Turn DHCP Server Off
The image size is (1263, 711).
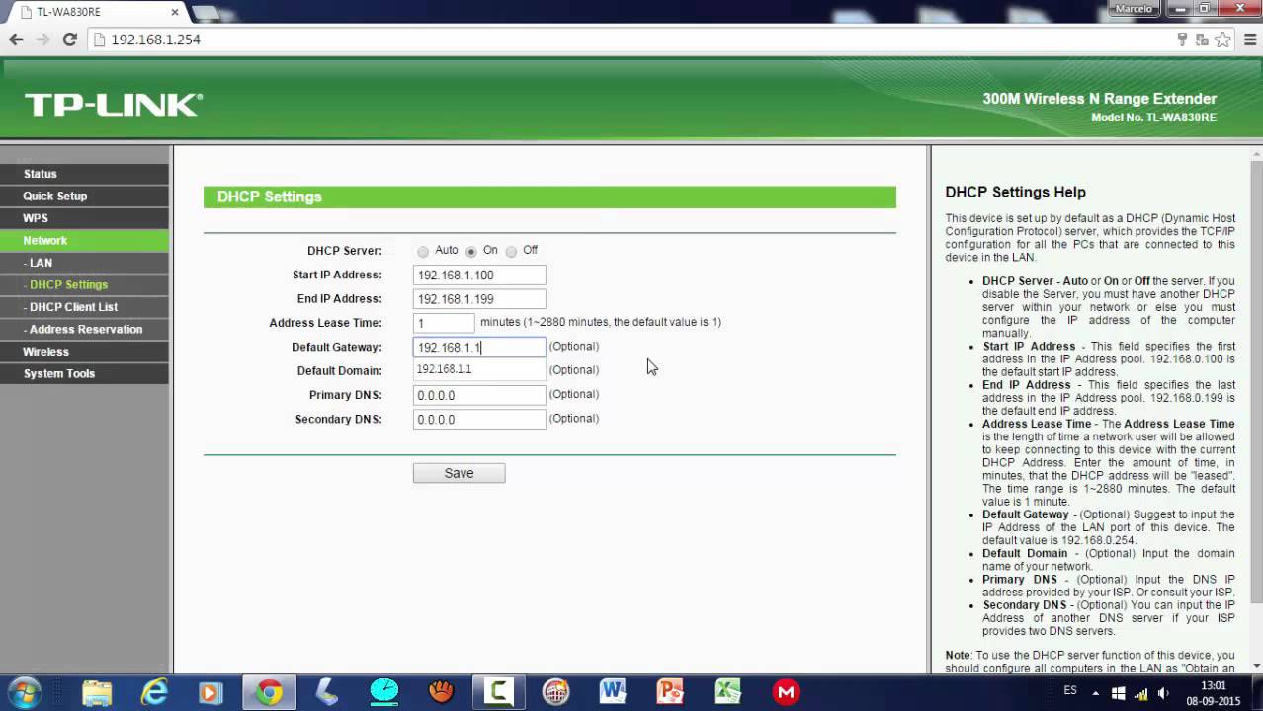pos(511,251)
